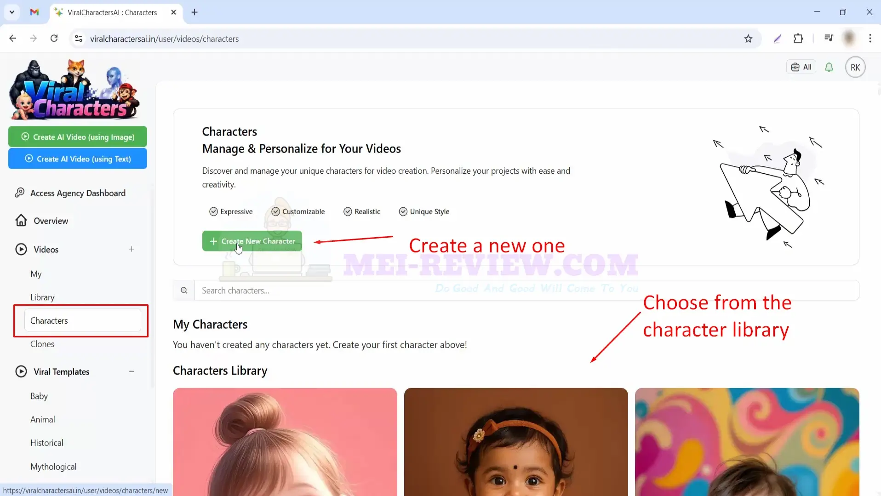Click the Access Agency Dashboard key icon
Viewport: 881px width, 496px height.
click(20, 193)
